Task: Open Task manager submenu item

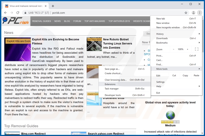Action: (x=125, y=89)
